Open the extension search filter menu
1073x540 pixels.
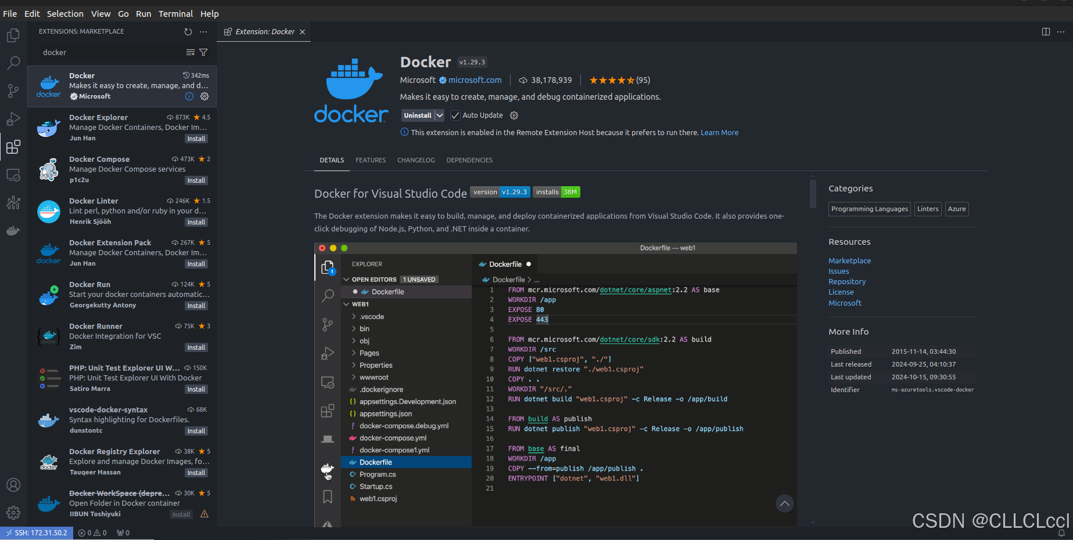[x=203, y=52]
